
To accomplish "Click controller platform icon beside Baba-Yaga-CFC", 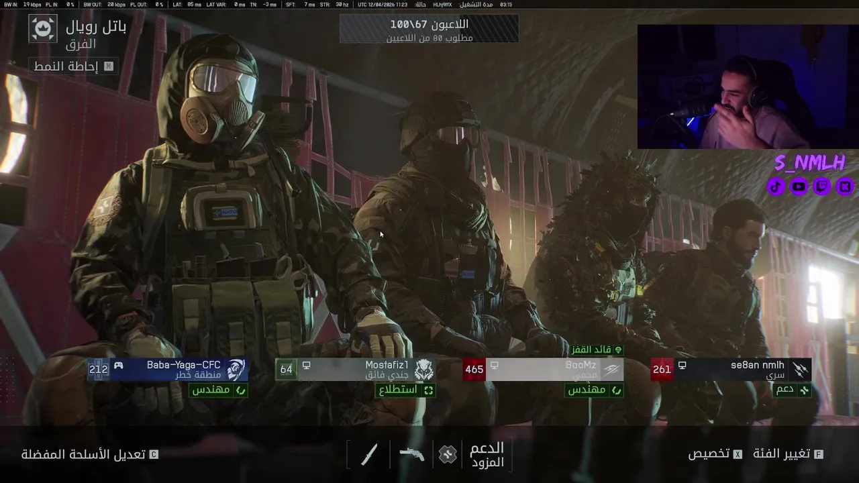I will point(118,366).
